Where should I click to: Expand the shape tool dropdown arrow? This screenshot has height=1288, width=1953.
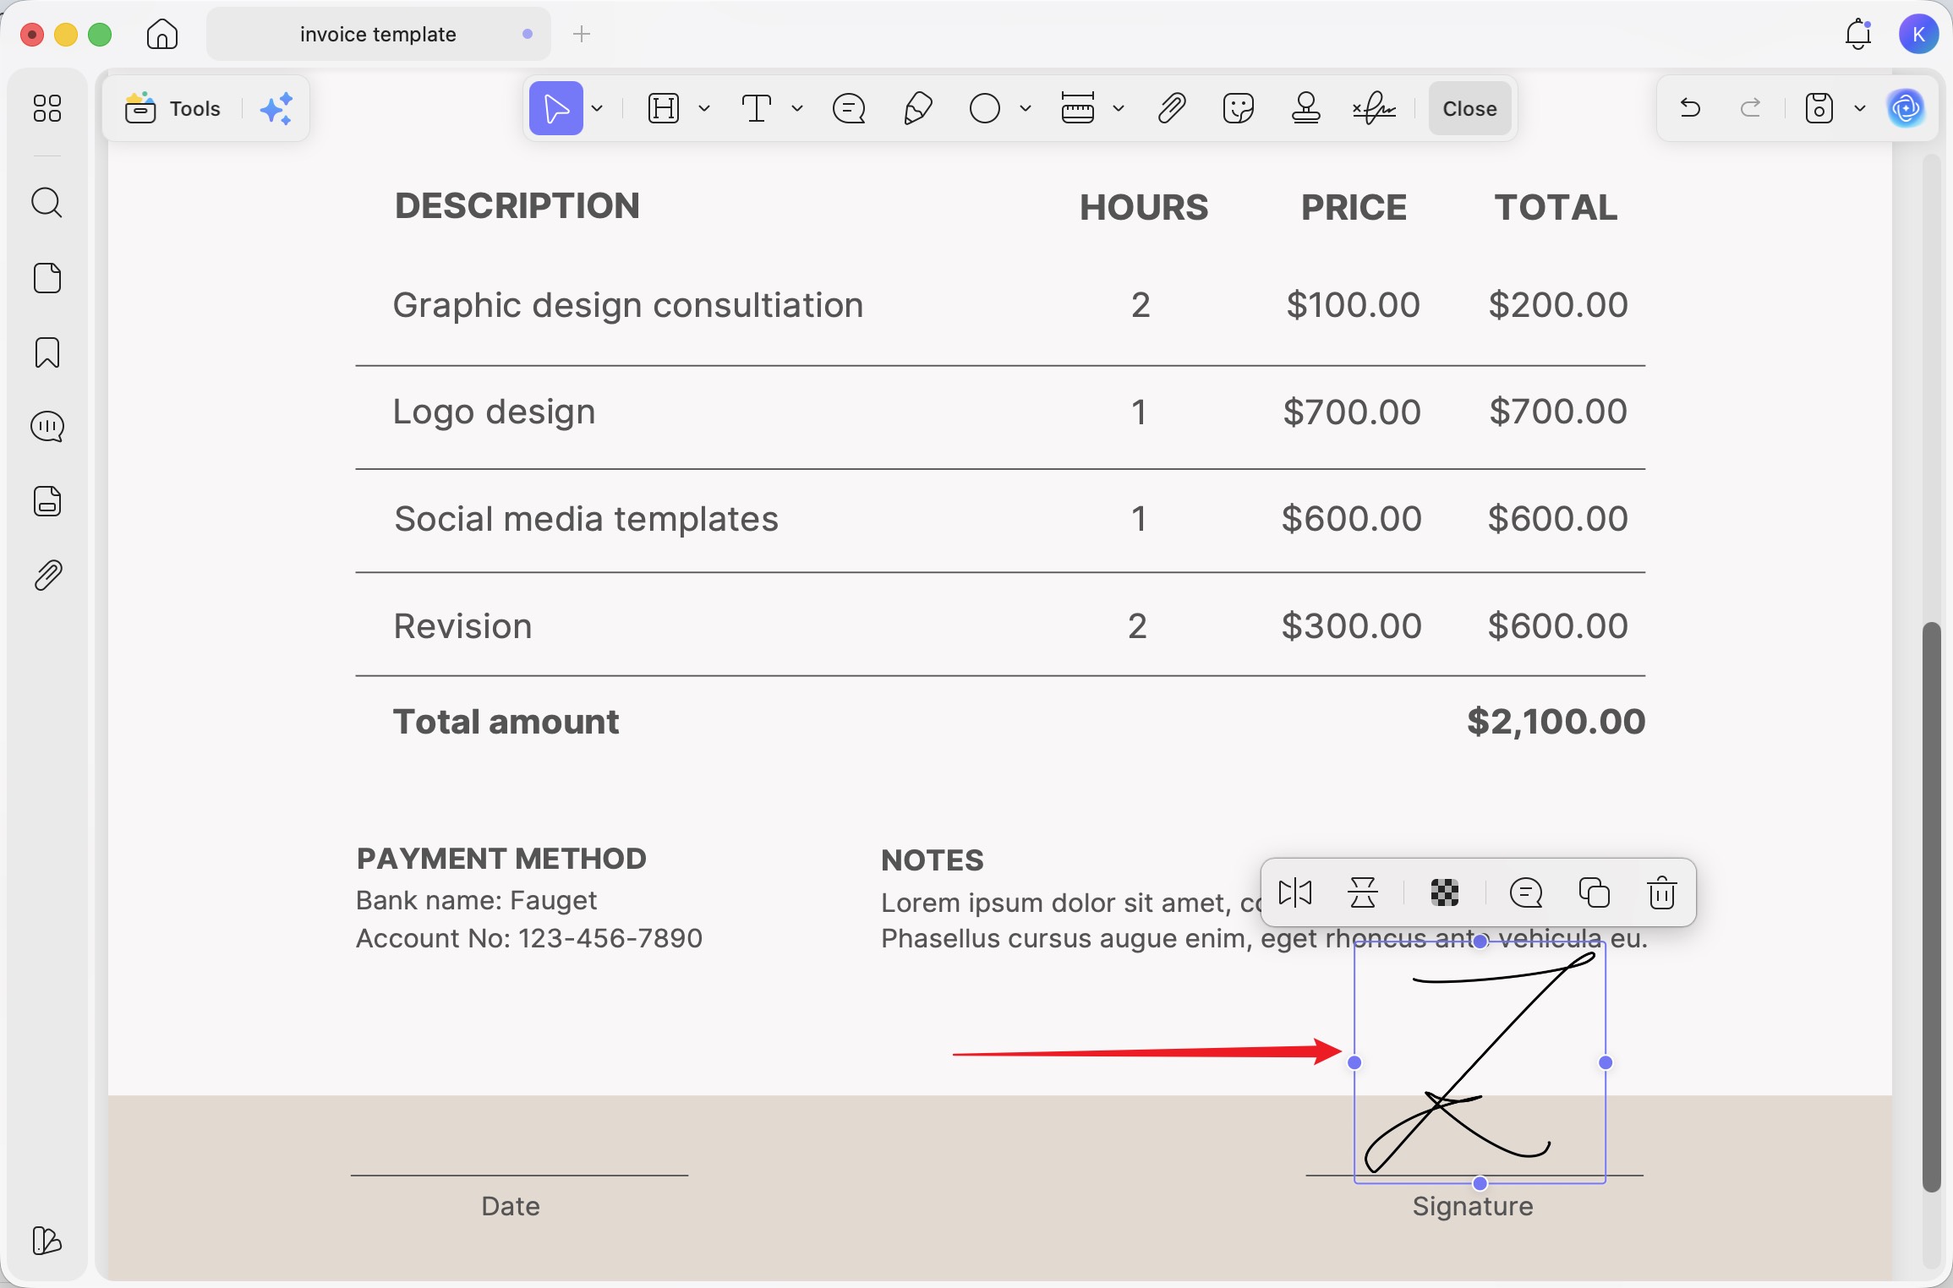pos(1026,108)
